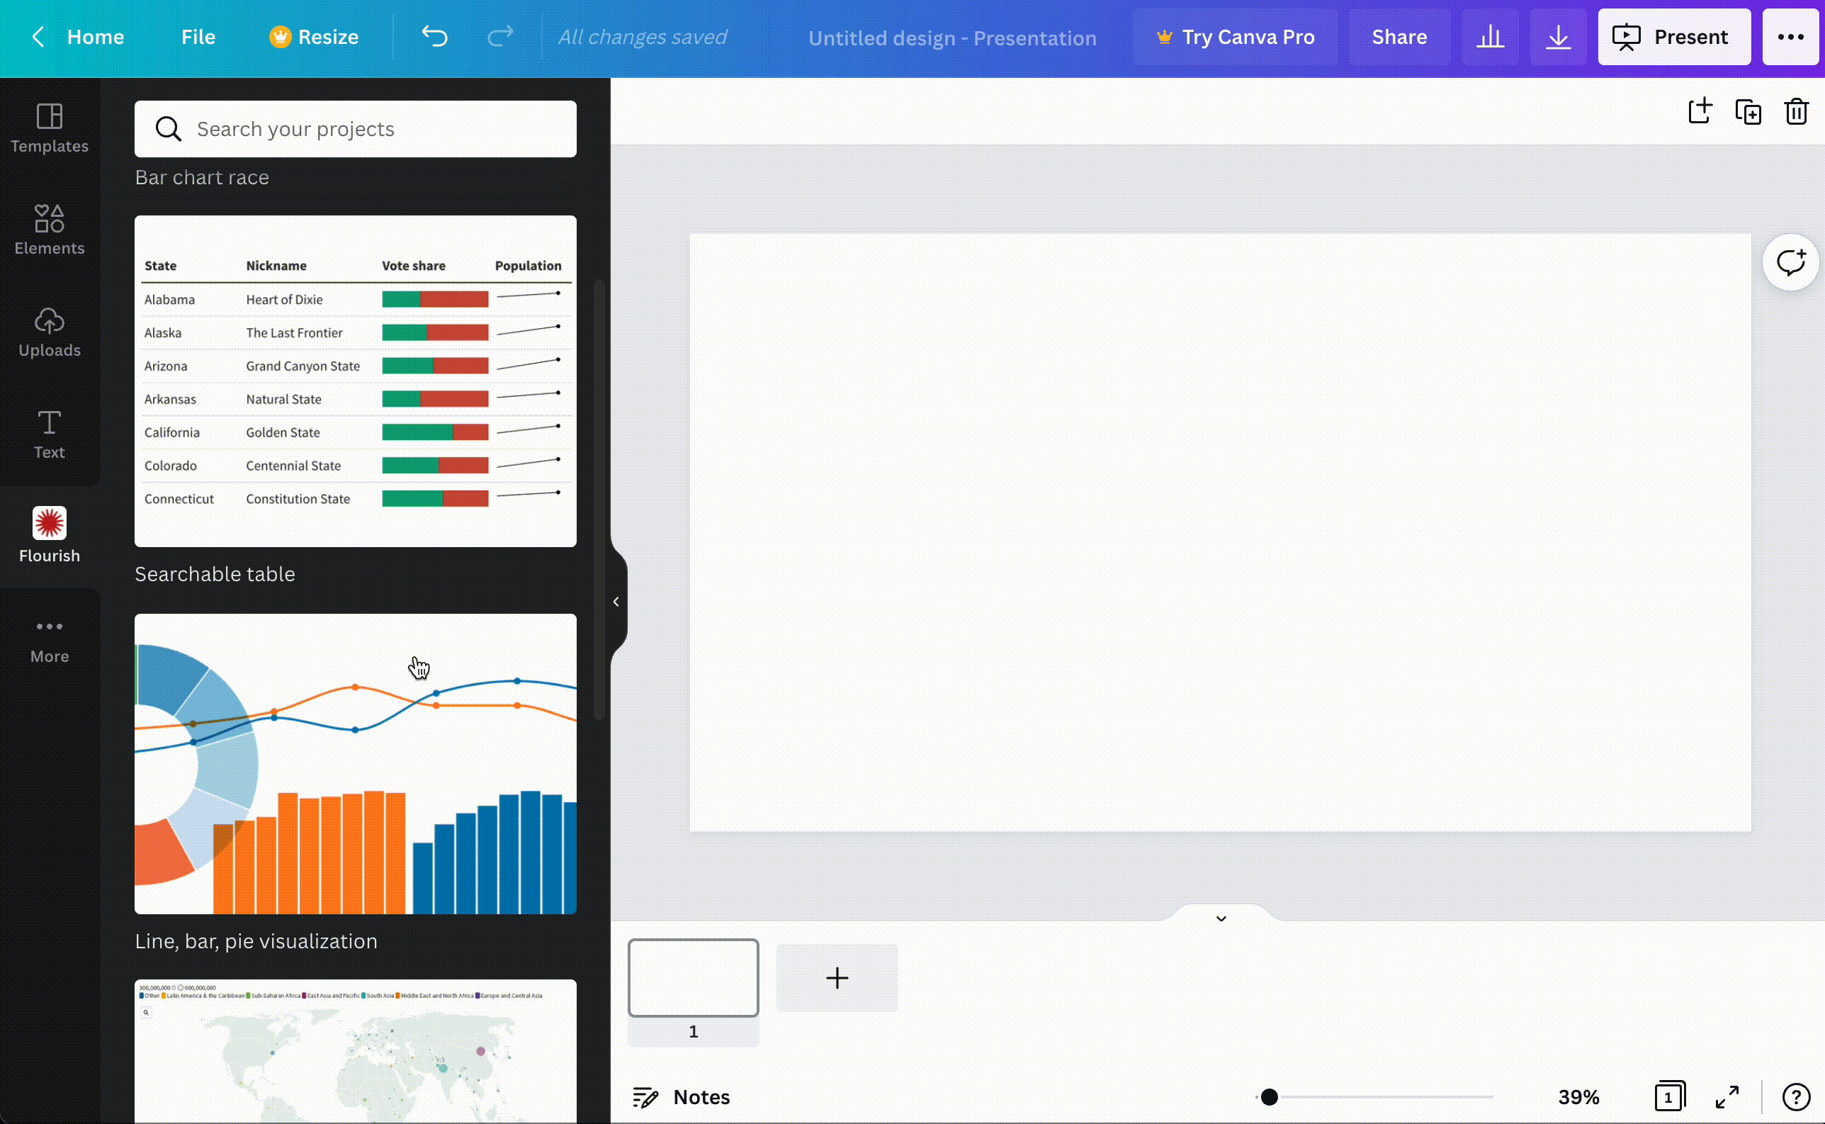Add a new page above the canvas
The height and width of the screenshot is (1124, 1825).
pos(1700,111)
